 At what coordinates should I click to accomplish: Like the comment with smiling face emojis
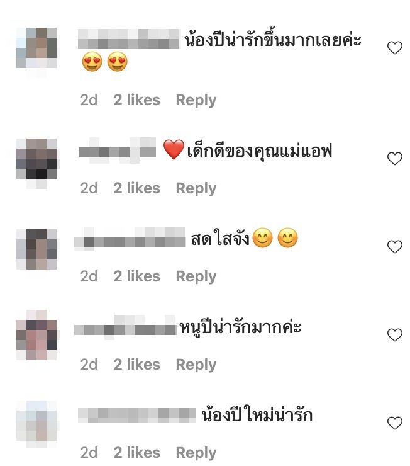(x=394, y=247)
